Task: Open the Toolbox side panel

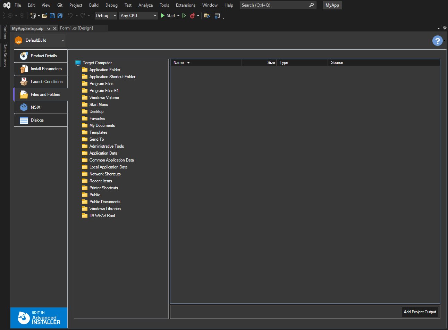Action: click(x=5, y=32)
